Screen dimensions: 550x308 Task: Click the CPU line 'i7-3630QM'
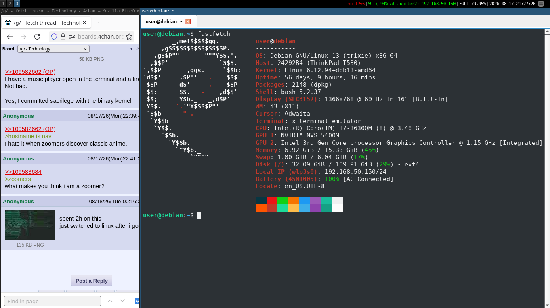tap(341, 128)
